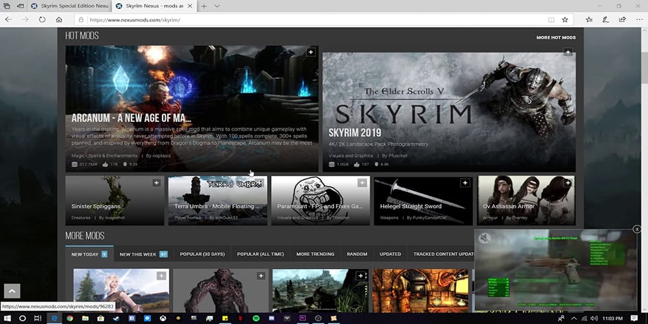Select the MORE TRENDING tab
648x324 pixels.
(x=316, y=254)
